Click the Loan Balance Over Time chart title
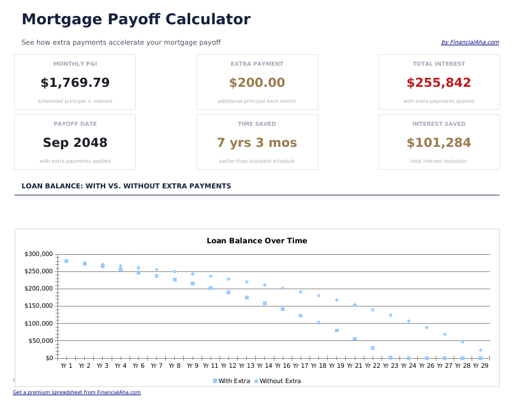The image size is (513, 408). [x=256, y=241]
